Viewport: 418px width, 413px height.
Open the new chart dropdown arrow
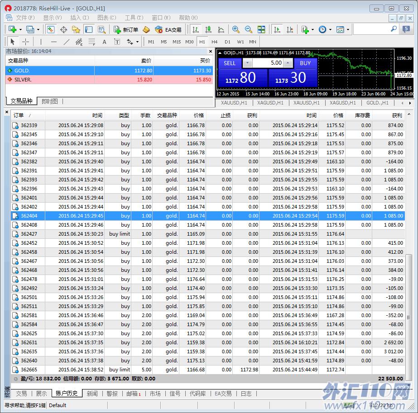pos(20,29)
